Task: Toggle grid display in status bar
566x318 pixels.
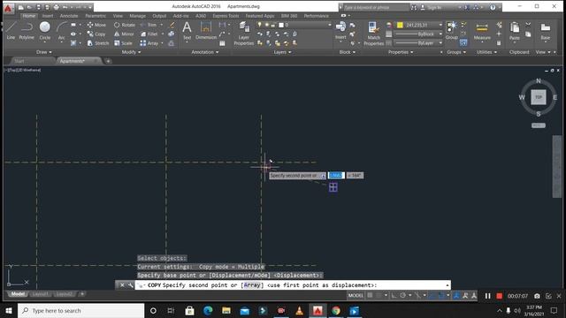Action: pyautogui.click(x=370, y=295)
